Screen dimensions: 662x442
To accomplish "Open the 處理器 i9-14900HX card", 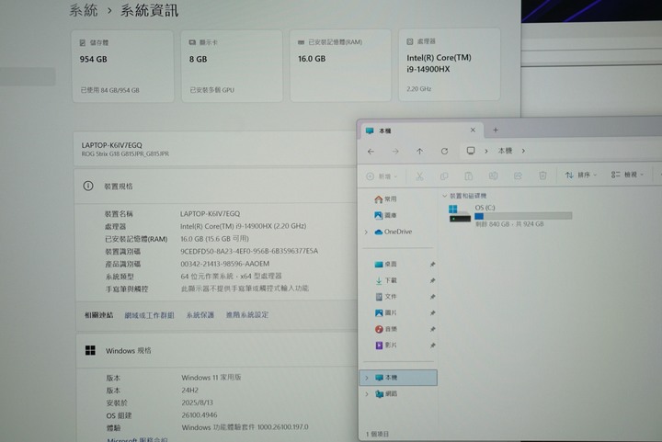I will pos(450,64).
